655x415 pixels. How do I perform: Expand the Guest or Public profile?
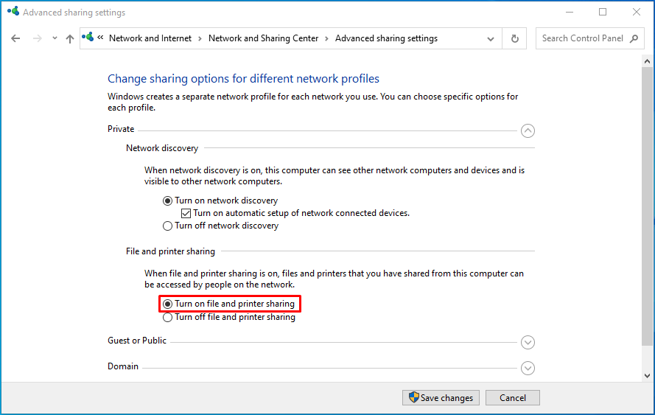point(528,342)
